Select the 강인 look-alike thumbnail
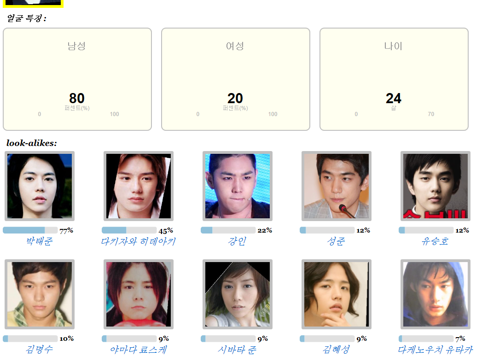 click(238, 186)
